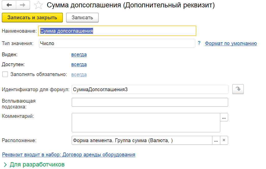The width and height of the screenshot is (266, 169).
Task: Open the Формат по умолчанию link
Action: click(231, 43)
